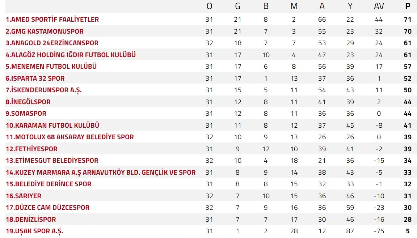Click Fethiyespor team name
This screenshot has width=417, height=238.
(x=31, y=149)
